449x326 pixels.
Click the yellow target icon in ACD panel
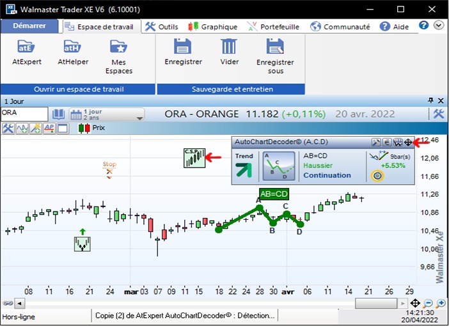[377, 176]
